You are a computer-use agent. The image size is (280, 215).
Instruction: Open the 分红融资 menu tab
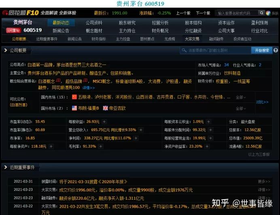click(x=193, y=31)
